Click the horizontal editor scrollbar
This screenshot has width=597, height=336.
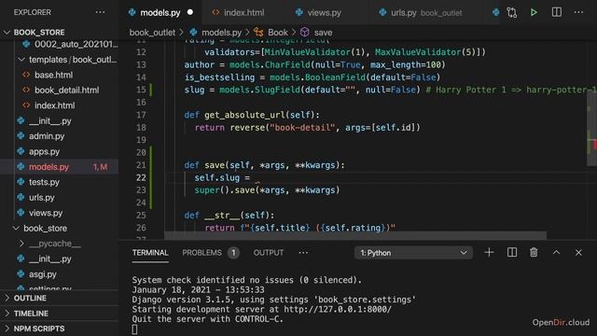(355, 235)
